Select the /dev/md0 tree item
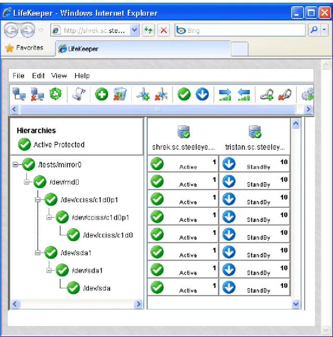The image size is (333, 337). tap(64, 183)
